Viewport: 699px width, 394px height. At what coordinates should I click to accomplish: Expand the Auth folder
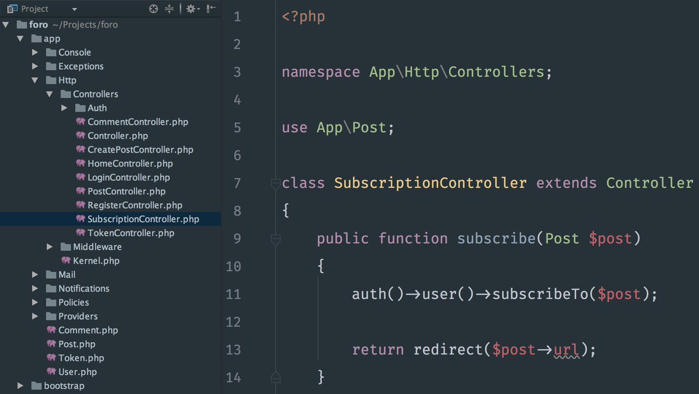pos(64,108)
